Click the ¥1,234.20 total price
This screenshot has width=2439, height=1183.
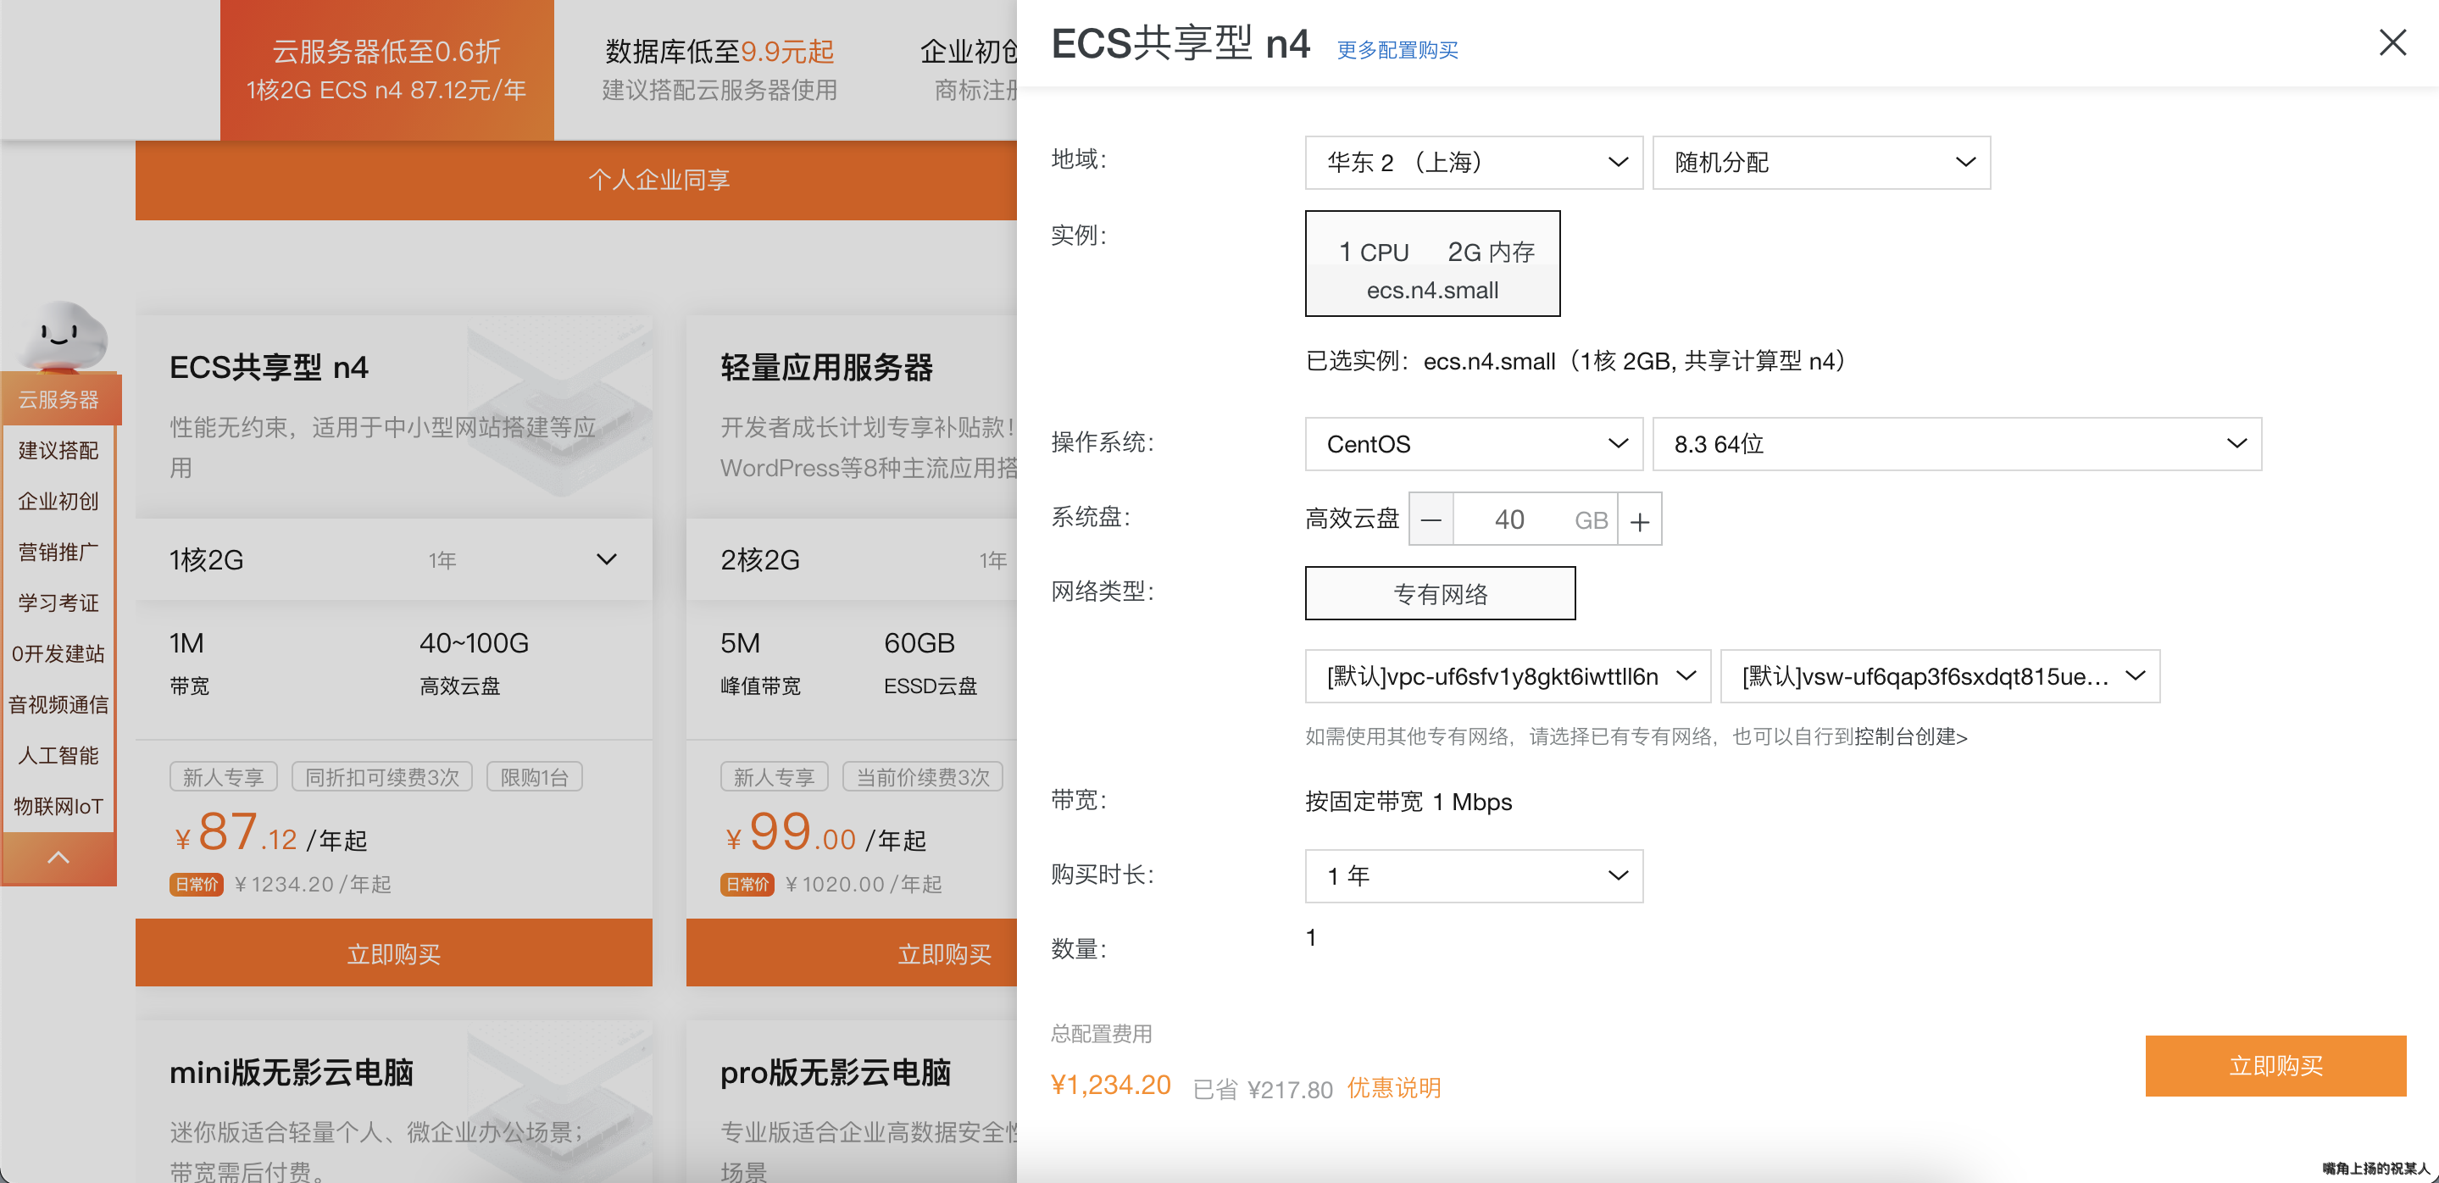(x=1111, y=1085)
